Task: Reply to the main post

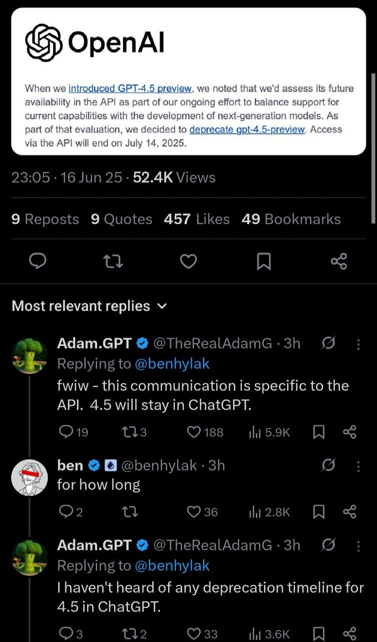Action: [x=39, y=261]
